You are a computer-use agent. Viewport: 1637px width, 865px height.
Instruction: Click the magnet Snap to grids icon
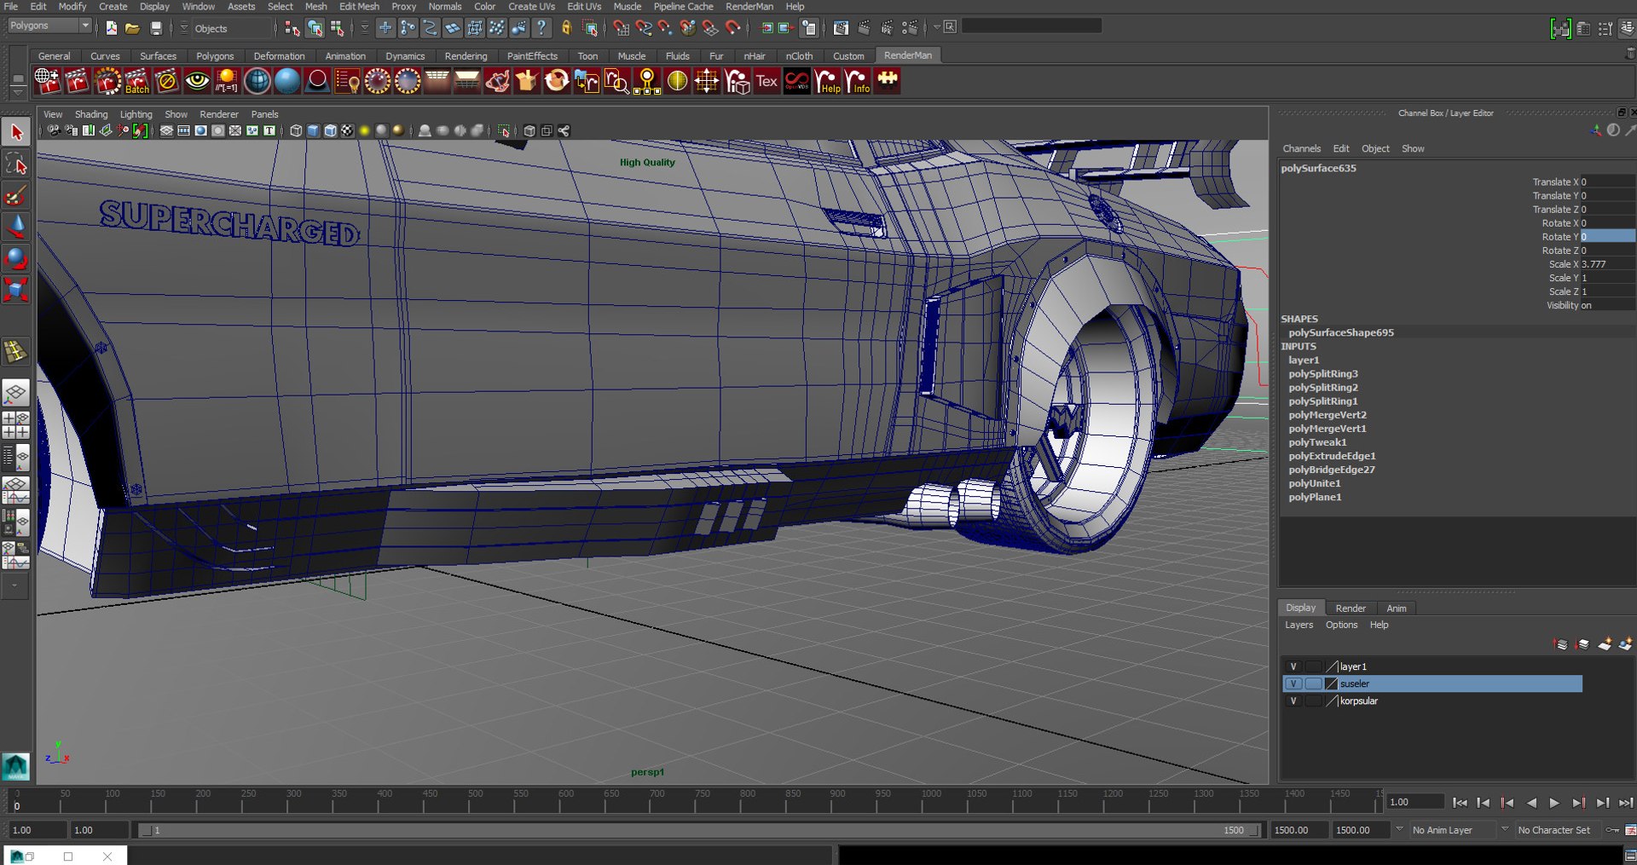click(621, 28)
